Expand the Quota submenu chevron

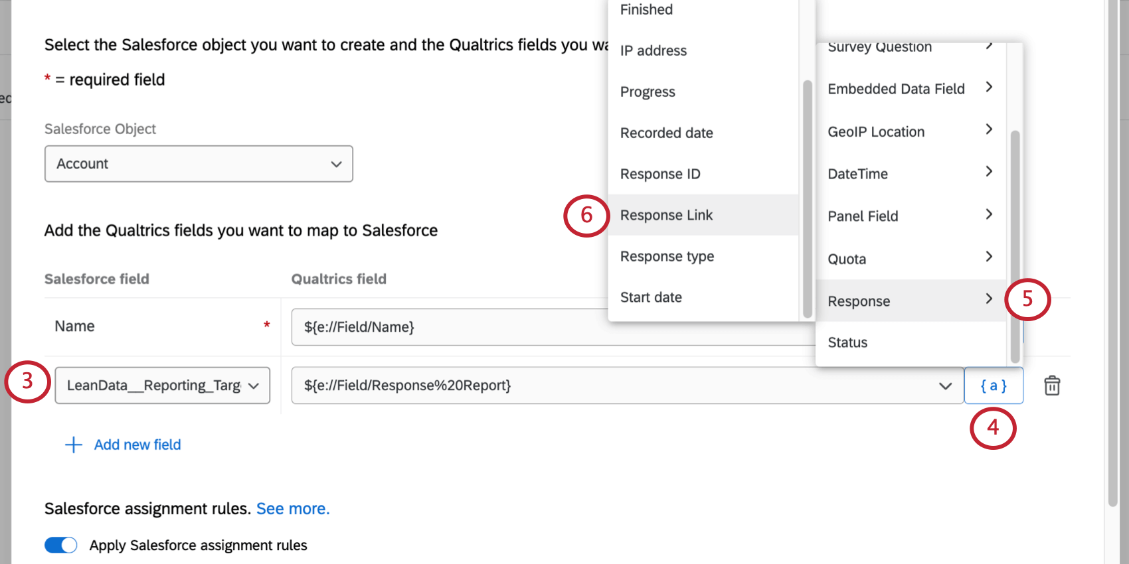(x=989, y=257)
